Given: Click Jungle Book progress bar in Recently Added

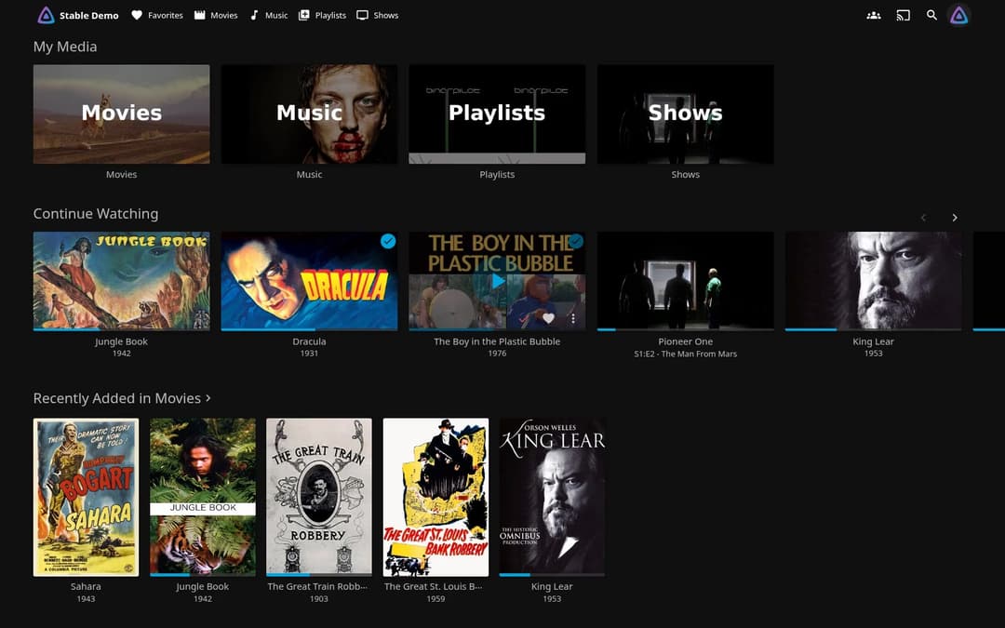Looking at the screenshot, I should 203,575.
